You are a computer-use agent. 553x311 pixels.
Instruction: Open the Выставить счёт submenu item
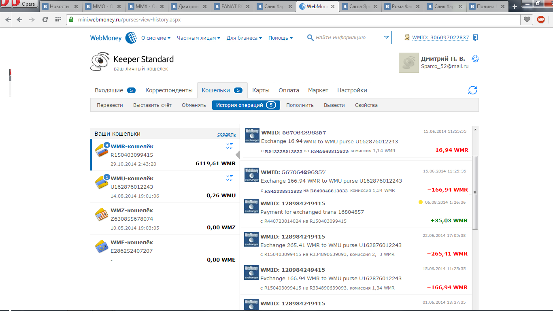pyautogui.click(x=152, y=105)
